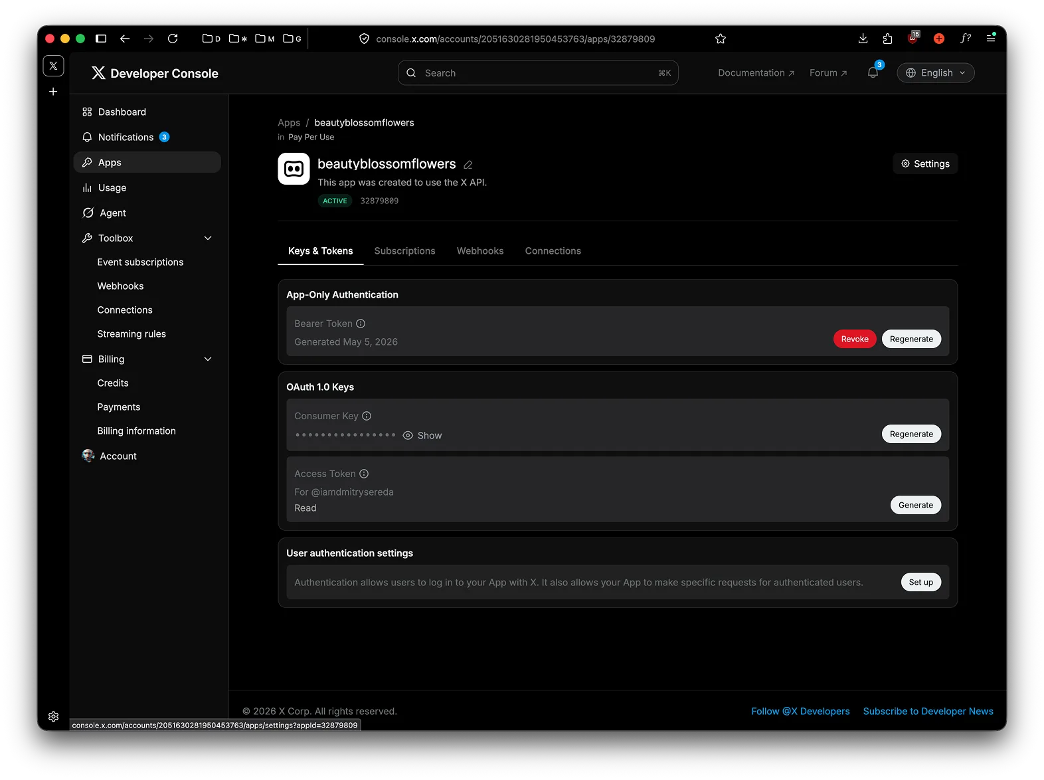Open the English language dropdown
The image size is (1044, 780).
pyautogui.click(x=935, y=72)
